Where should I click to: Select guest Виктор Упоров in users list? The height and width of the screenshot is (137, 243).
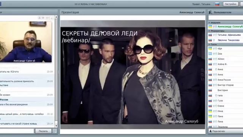click(x=226, y=85)
